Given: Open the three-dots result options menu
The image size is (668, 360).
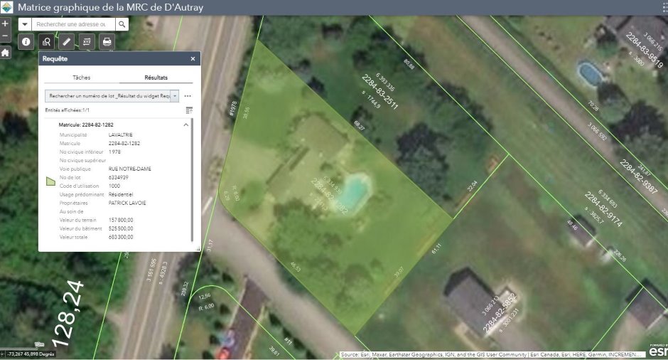Looking at the screenshot, I should click(188, 96).
